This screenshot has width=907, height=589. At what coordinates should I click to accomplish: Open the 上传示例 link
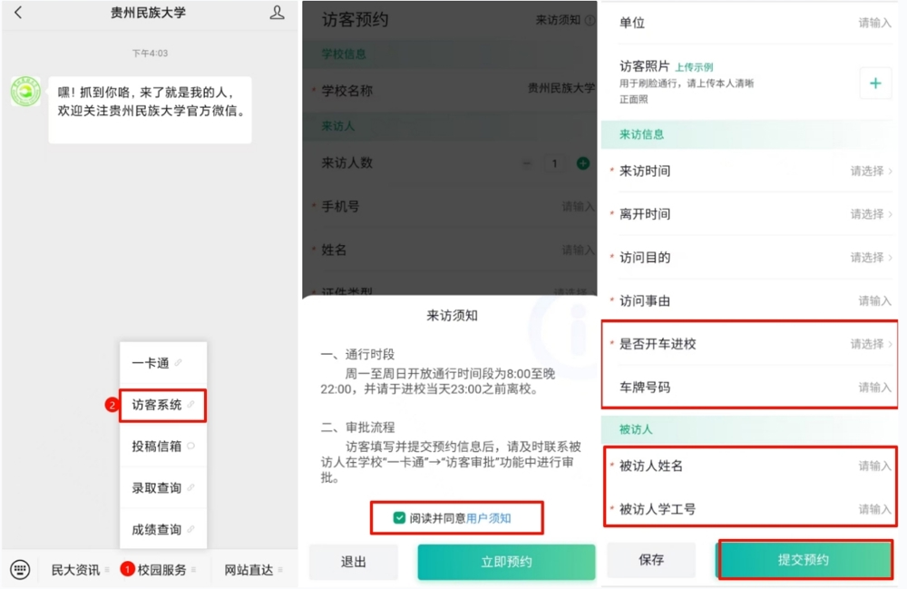(x=694, y=67)
